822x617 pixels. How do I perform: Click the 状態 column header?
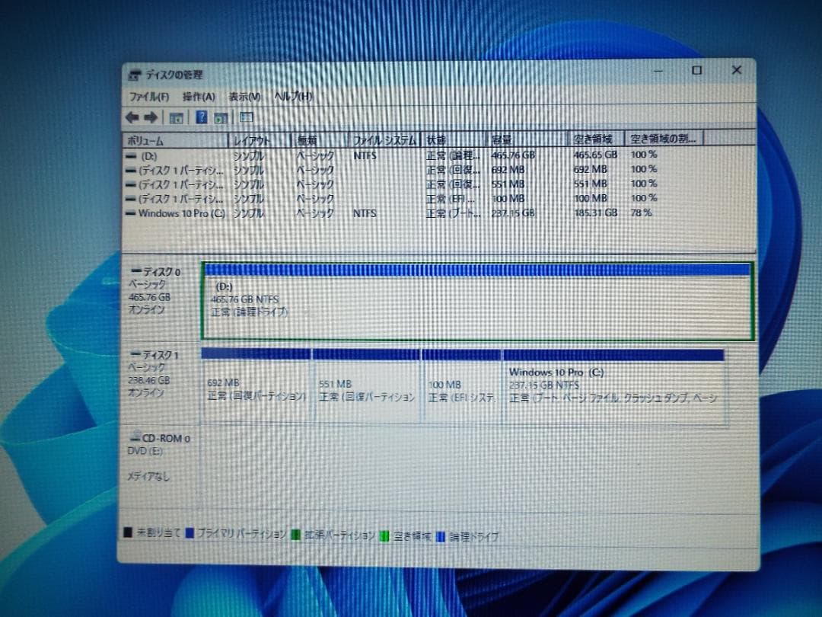point(438,139)
